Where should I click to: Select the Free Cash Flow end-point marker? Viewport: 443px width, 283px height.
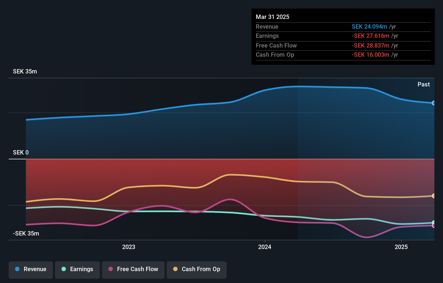tap(434, 226)
